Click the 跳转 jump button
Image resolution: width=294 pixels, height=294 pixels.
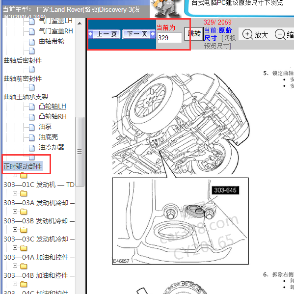pyautogui.click(x=194, y=34)
